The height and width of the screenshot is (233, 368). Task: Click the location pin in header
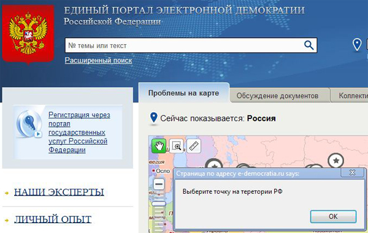point(357,45)
